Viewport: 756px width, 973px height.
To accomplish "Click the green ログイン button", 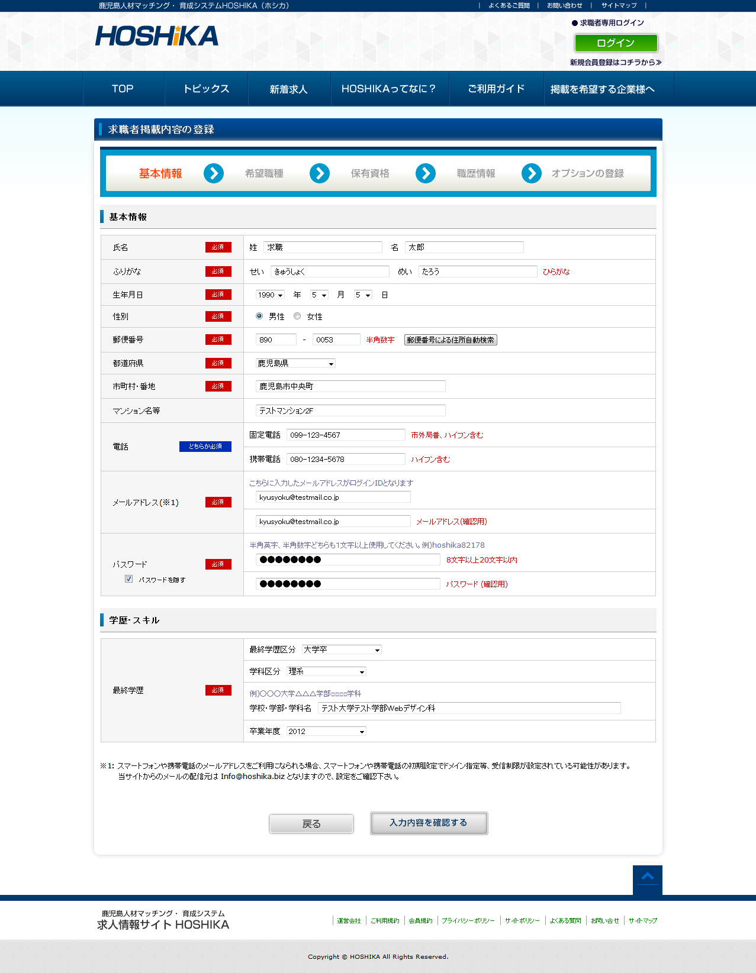I will coord(616,43).
